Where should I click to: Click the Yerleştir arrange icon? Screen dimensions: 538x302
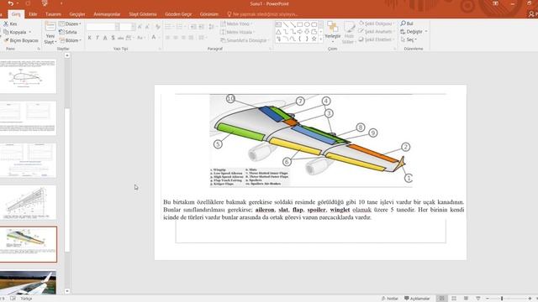[x=332, y=27]
